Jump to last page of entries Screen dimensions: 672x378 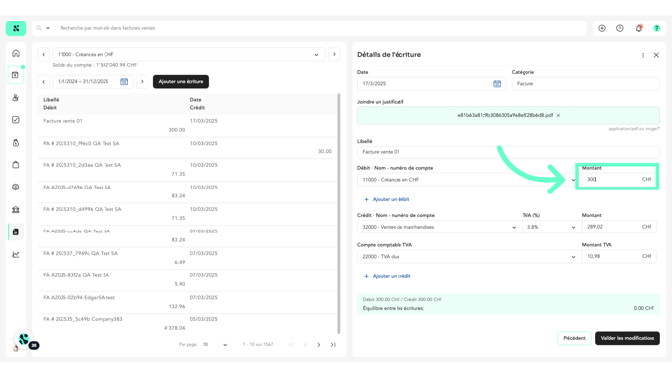(333, 345)
